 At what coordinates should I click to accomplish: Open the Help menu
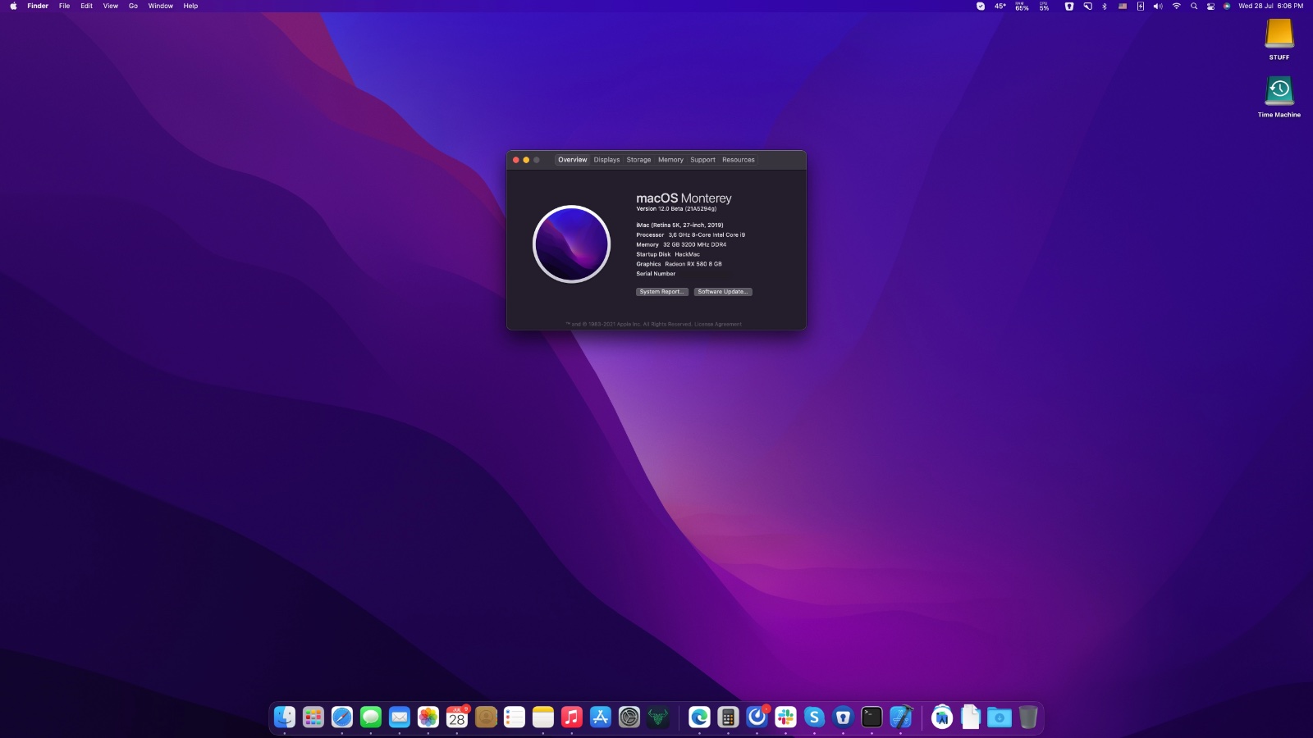coord(190,6)
